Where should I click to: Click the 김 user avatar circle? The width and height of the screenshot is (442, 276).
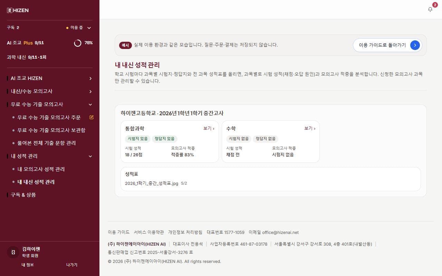click(13, 252)
